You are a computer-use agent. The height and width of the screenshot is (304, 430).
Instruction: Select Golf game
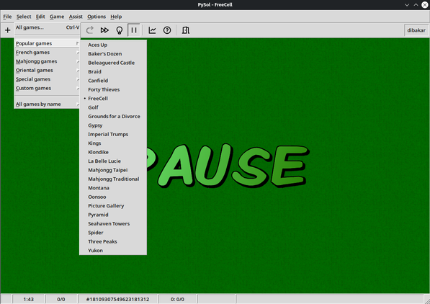click(x=113, y=107)
